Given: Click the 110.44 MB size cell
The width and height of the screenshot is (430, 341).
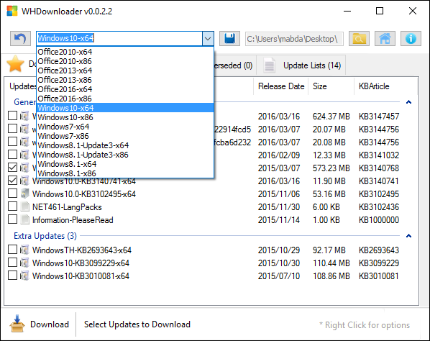Looking at the screenshot, I should (x=331, y=263).
